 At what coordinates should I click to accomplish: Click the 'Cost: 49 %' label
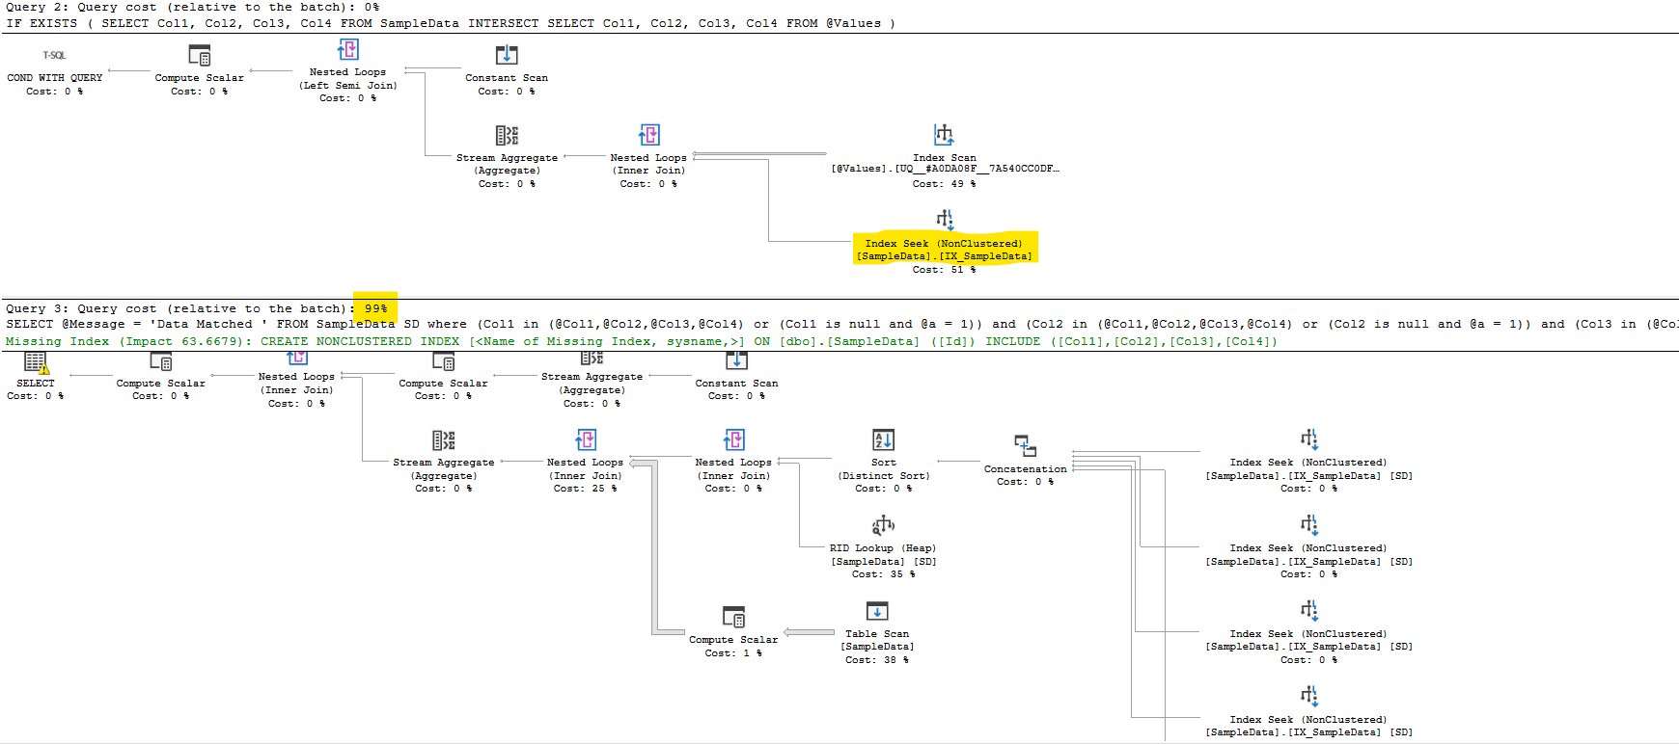944,183
